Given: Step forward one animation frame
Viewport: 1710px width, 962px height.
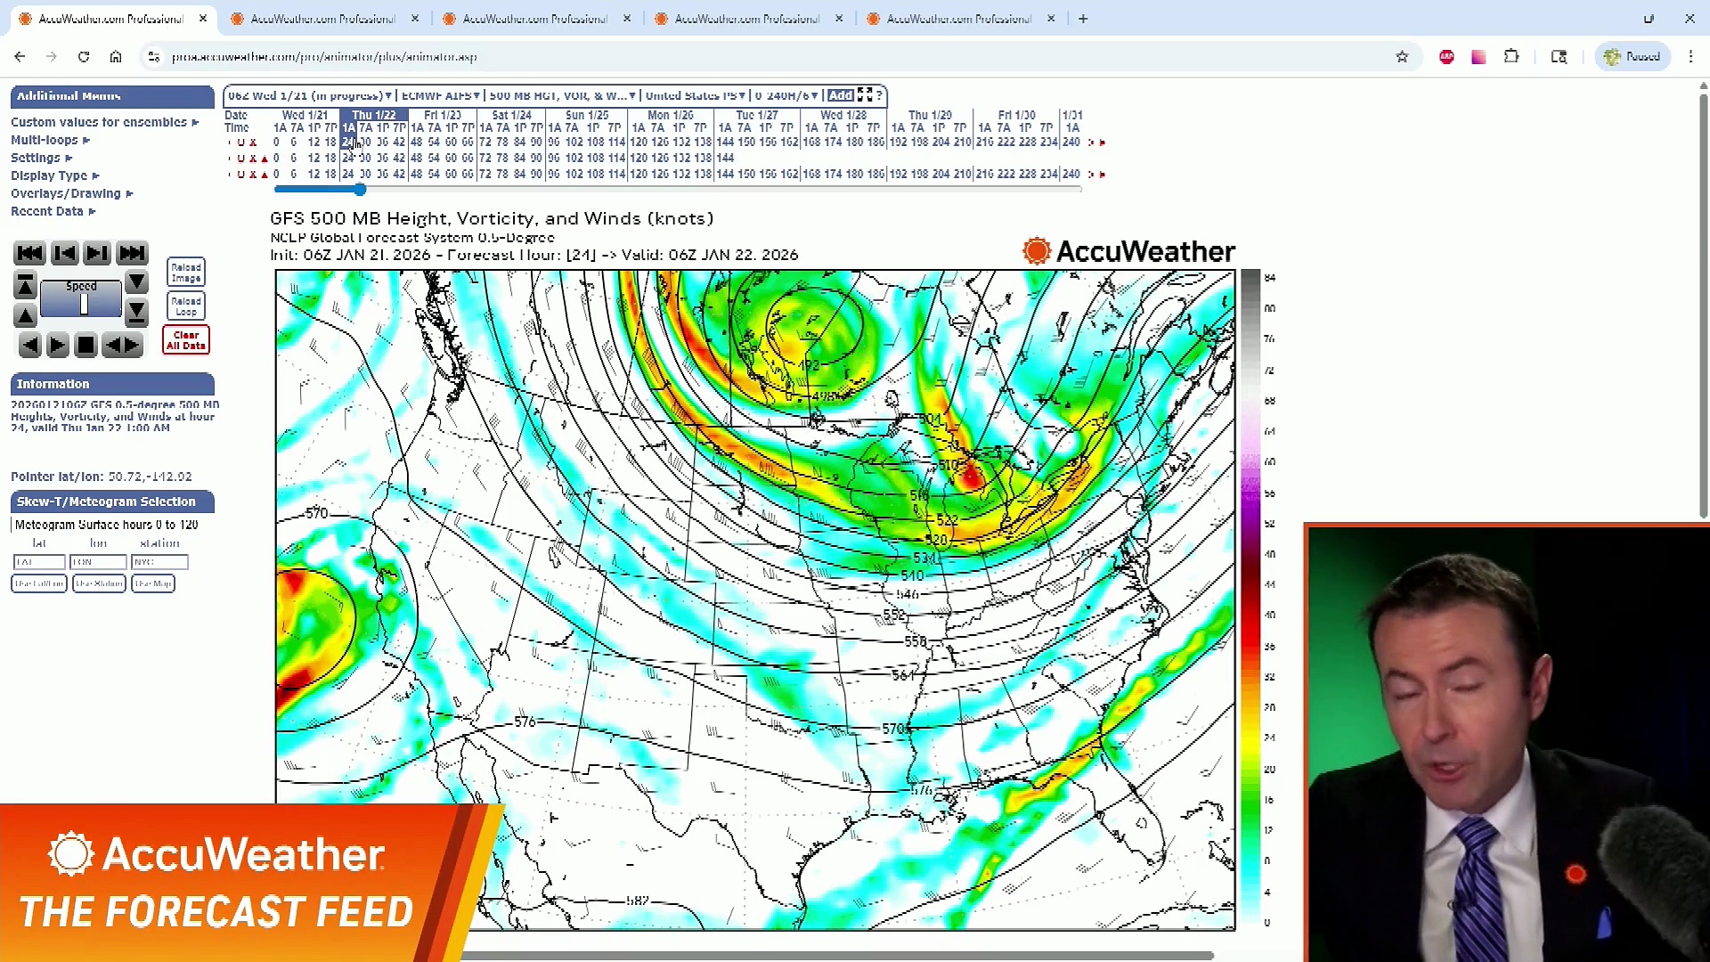Looking at the screenshot, I should [x=96, y=253].
